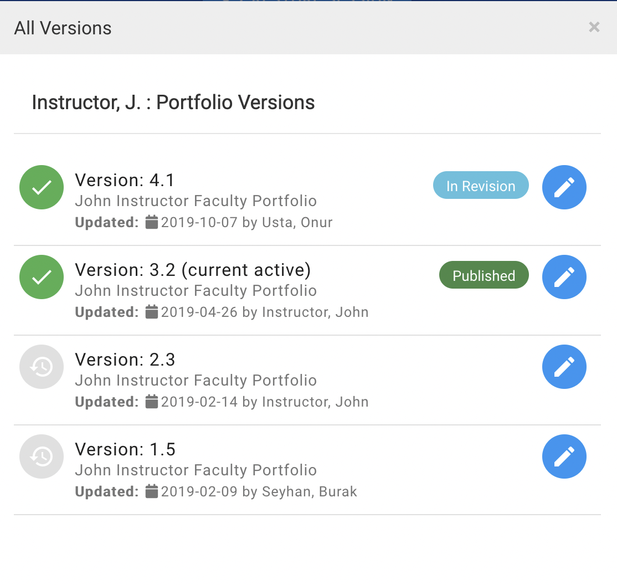
Task: Edit Version 2.3 with pencil icon
Action: (564, 367)
